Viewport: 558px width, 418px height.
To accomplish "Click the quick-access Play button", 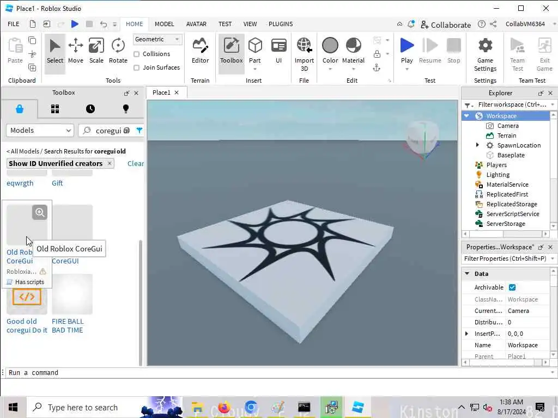I will click(75, 24).
